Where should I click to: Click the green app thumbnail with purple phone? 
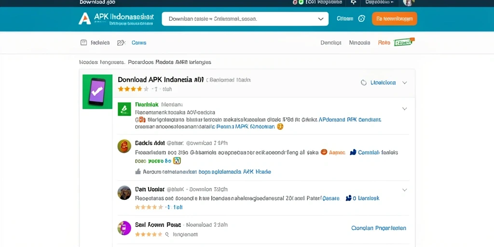tap(97, 92)
